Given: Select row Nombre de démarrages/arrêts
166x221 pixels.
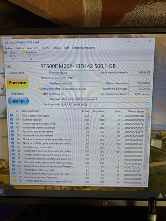Looking at the screenshot, I should 77,124.
